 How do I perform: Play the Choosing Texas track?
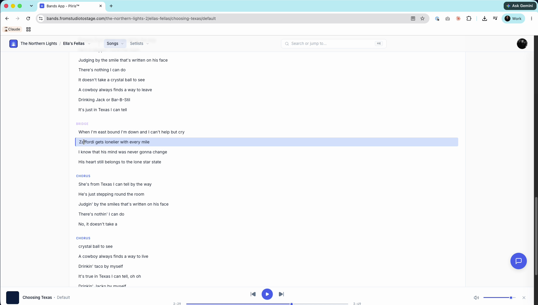coord(267,294)
